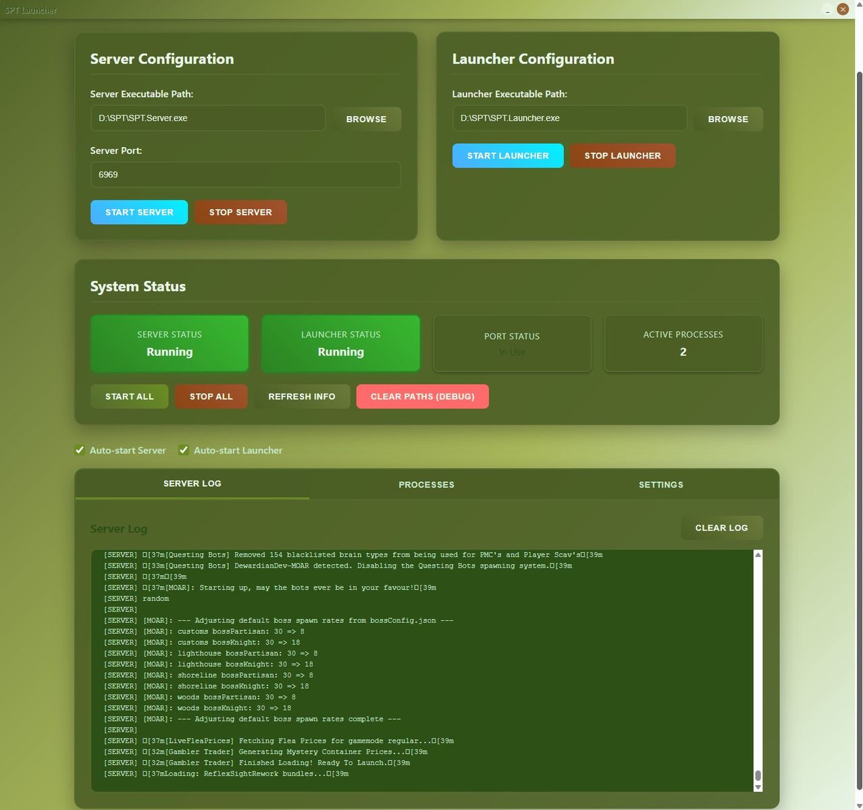Minimize the SPT Launcher window

(x=828, y=9)
